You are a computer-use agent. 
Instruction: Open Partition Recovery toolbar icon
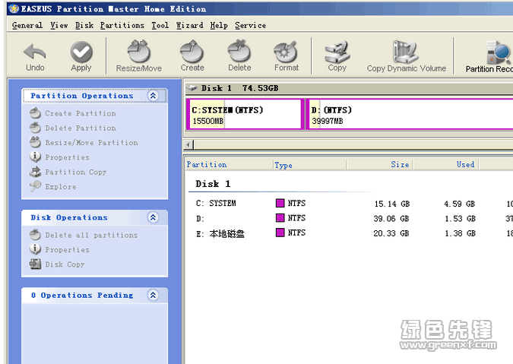(x=499, y=52)
